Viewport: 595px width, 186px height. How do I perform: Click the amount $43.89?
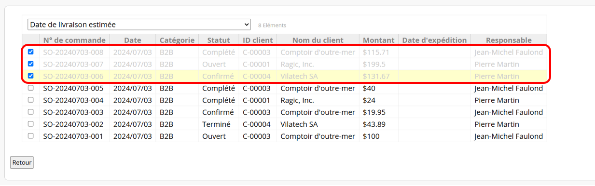[374, 124]
